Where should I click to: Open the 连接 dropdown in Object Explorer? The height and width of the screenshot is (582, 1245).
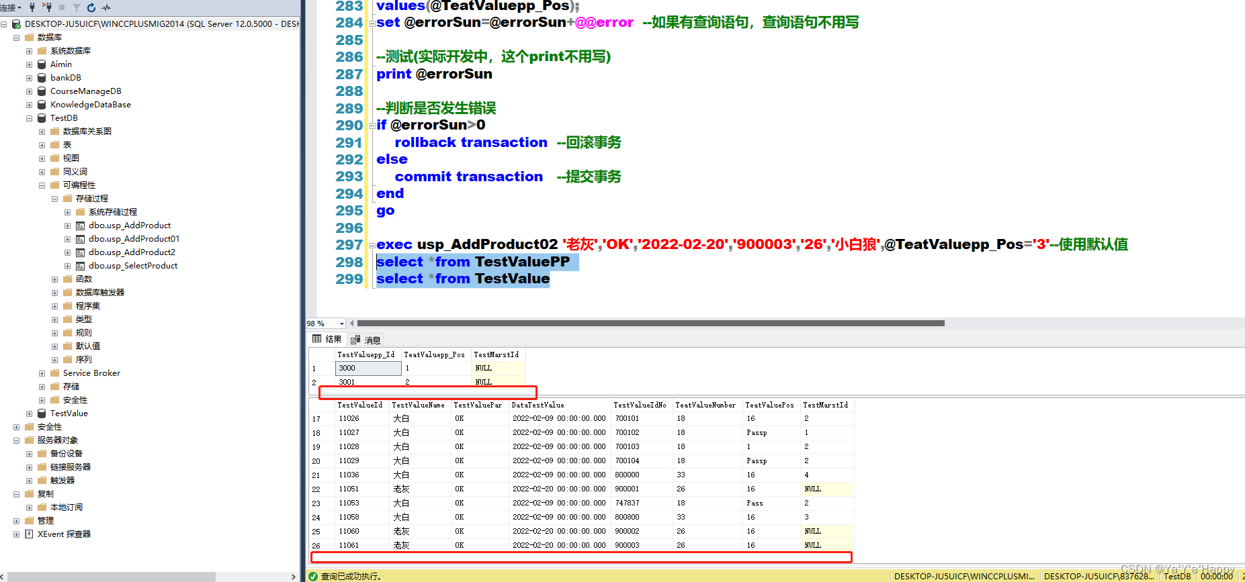point(11,8)
